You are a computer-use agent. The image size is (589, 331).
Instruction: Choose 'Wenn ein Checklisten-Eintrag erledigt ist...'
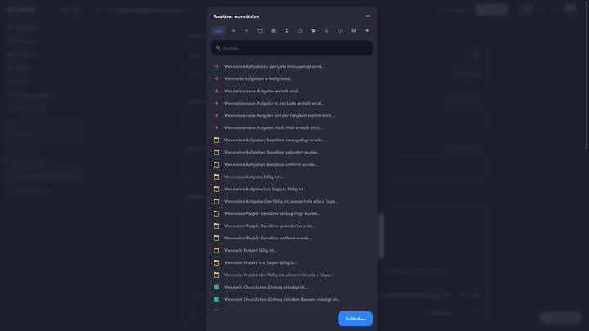(266, 287)
